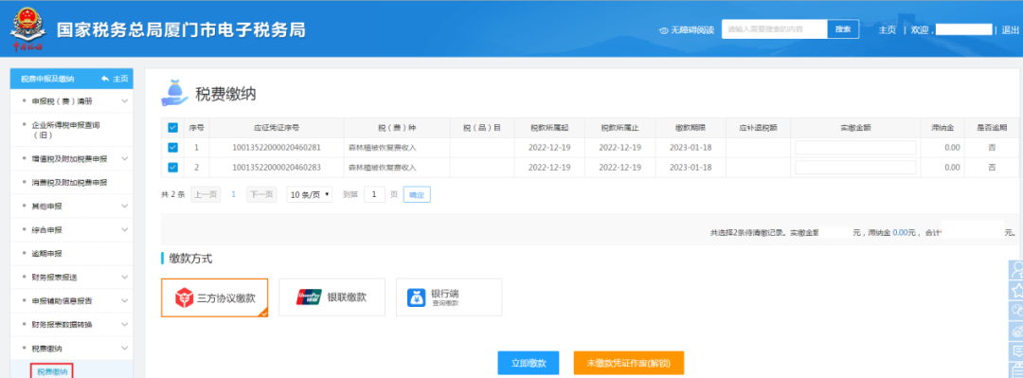Expand 增值税及附加税费申报 menu

[72, 158]
